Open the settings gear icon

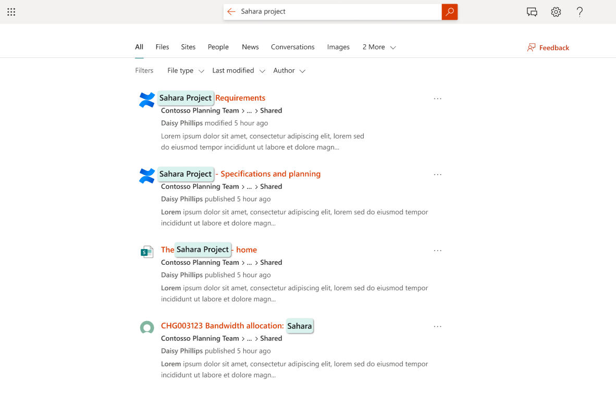click(556, 12)
